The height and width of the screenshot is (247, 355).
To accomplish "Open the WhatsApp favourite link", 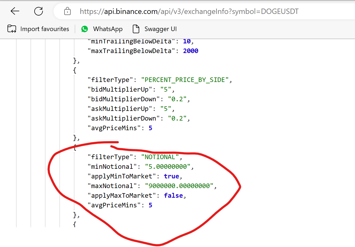I will 108,29.
